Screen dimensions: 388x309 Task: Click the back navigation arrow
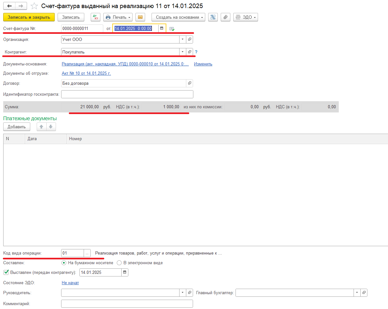[x=9, y=6]
